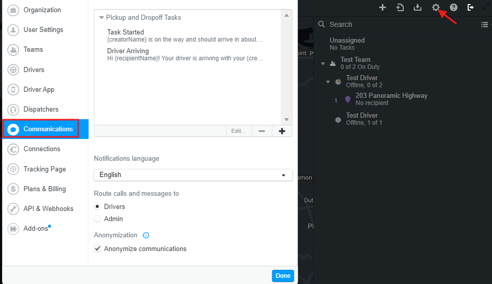
Task: Click the notifications list scroll up arrow
Action: pyautogui.click(x=286, y=15)
